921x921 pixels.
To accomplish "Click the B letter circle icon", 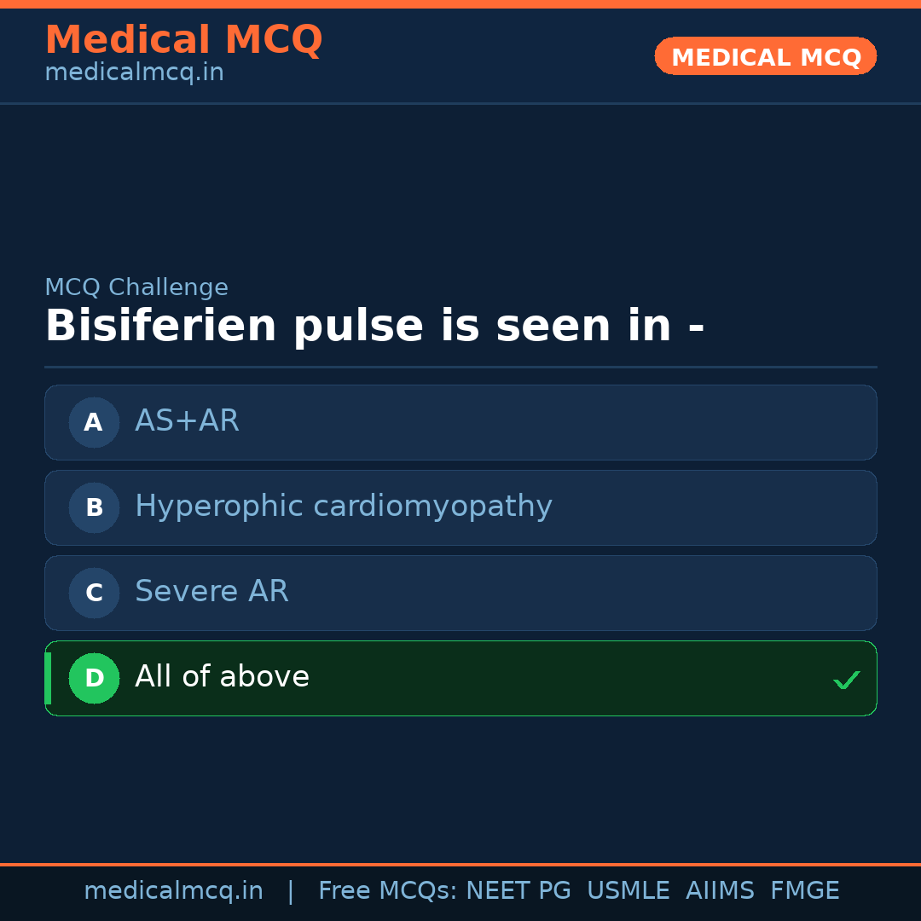I will (x=94, y=507).
